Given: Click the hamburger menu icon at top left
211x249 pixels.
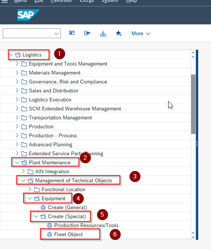Looking at the screenshot, I should (x=4, y=1).
